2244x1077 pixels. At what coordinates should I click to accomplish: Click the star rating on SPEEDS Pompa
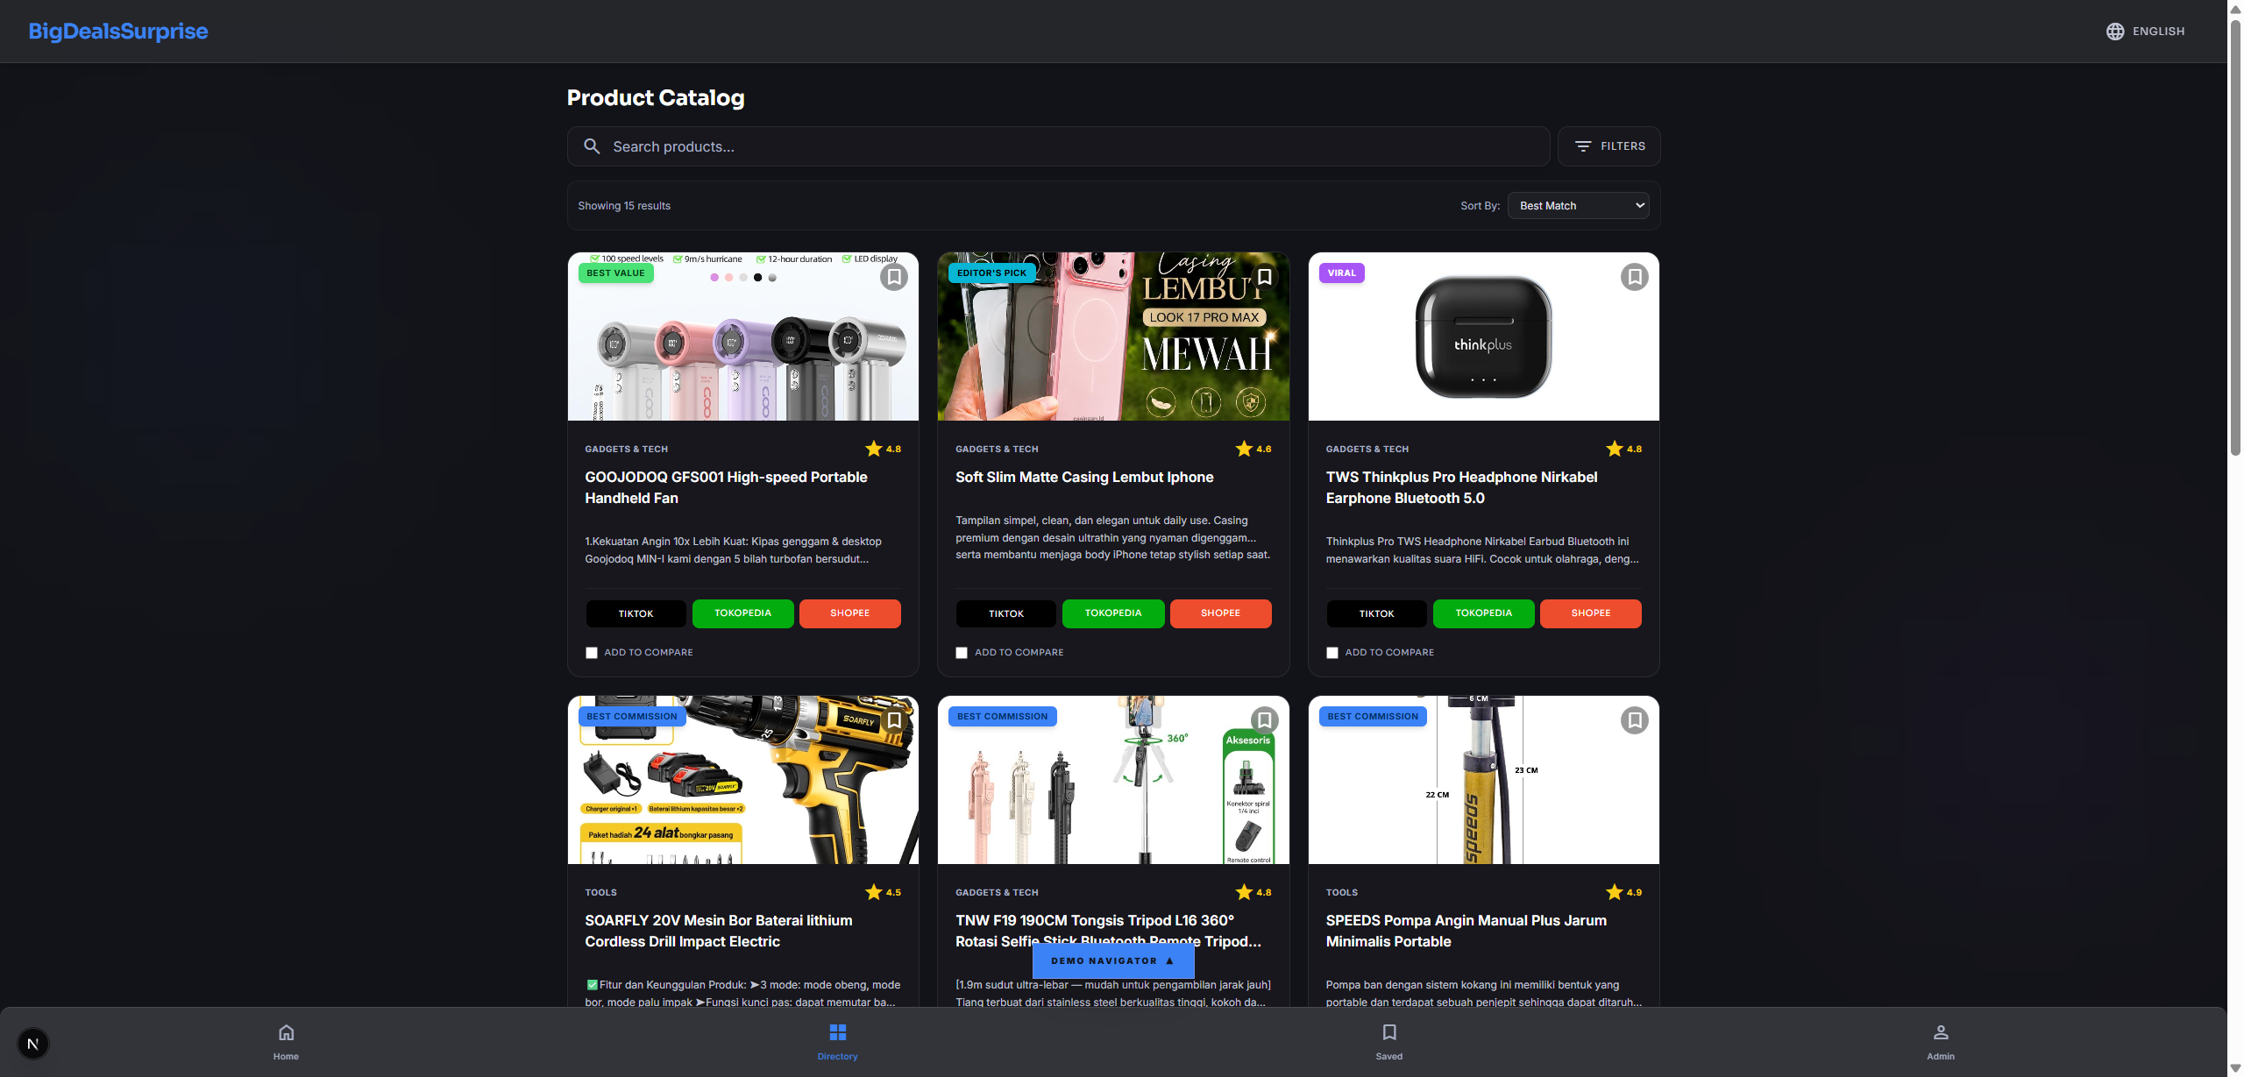(x=1624, y=892)
